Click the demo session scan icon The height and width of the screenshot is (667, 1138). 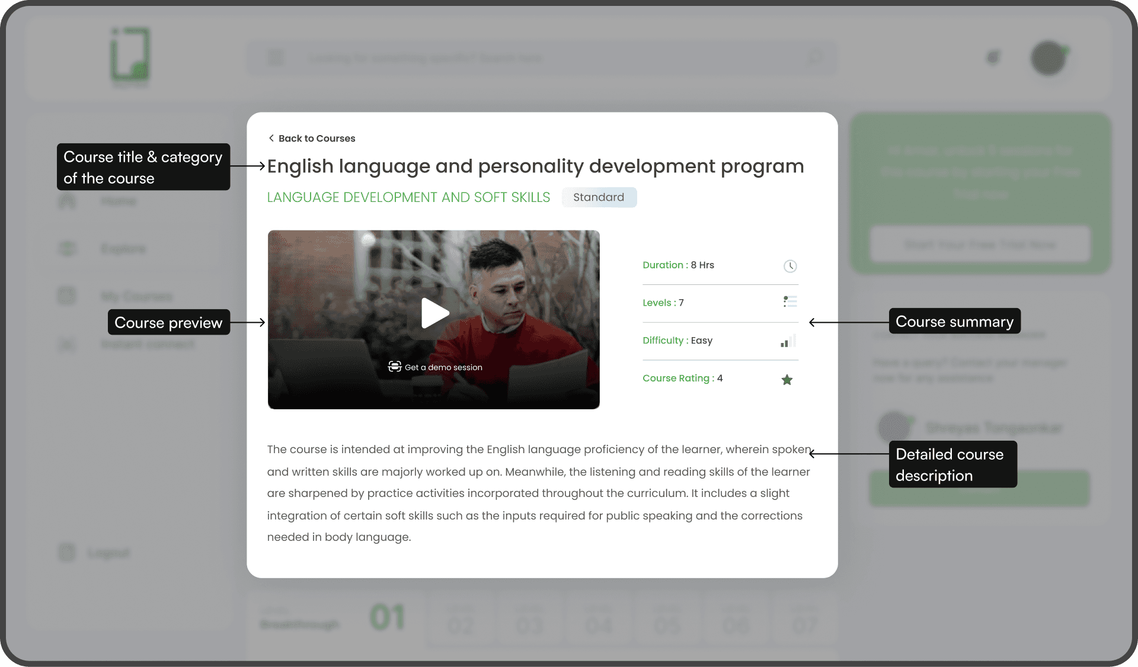point(395,367)
